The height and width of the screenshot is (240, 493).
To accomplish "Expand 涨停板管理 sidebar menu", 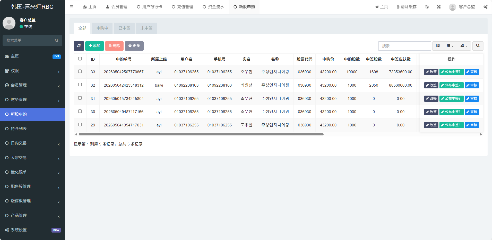I will click(32, 201).
